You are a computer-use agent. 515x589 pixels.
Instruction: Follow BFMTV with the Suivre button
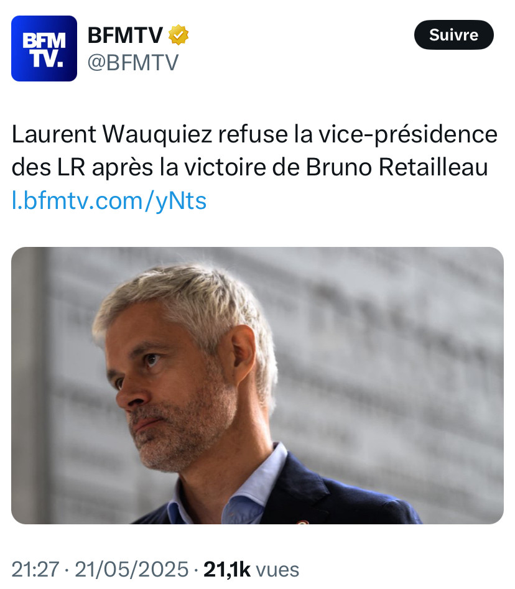pyautogui.click(x=454, y=35)
